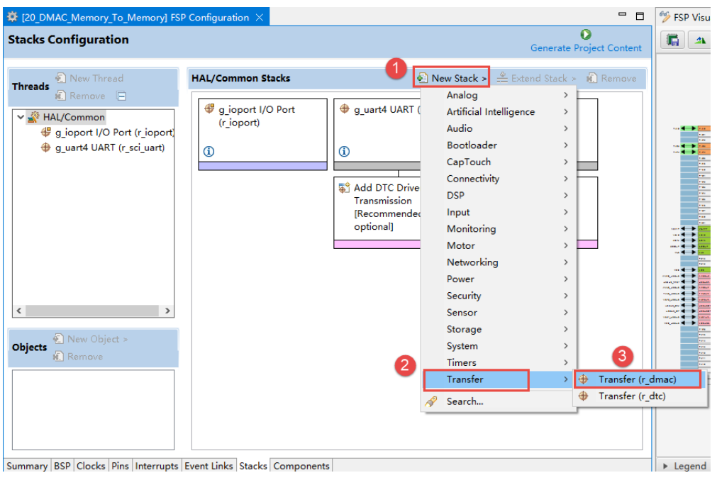Click the Search key icon in menu
717x485 pixels.
[x=430, y=401]
